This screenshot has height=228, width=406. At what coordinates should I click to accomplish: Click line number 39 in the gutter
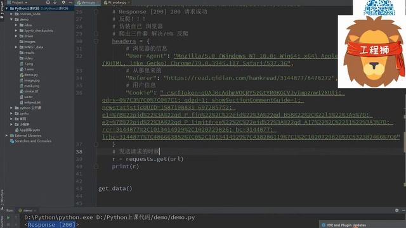[79, 159]
